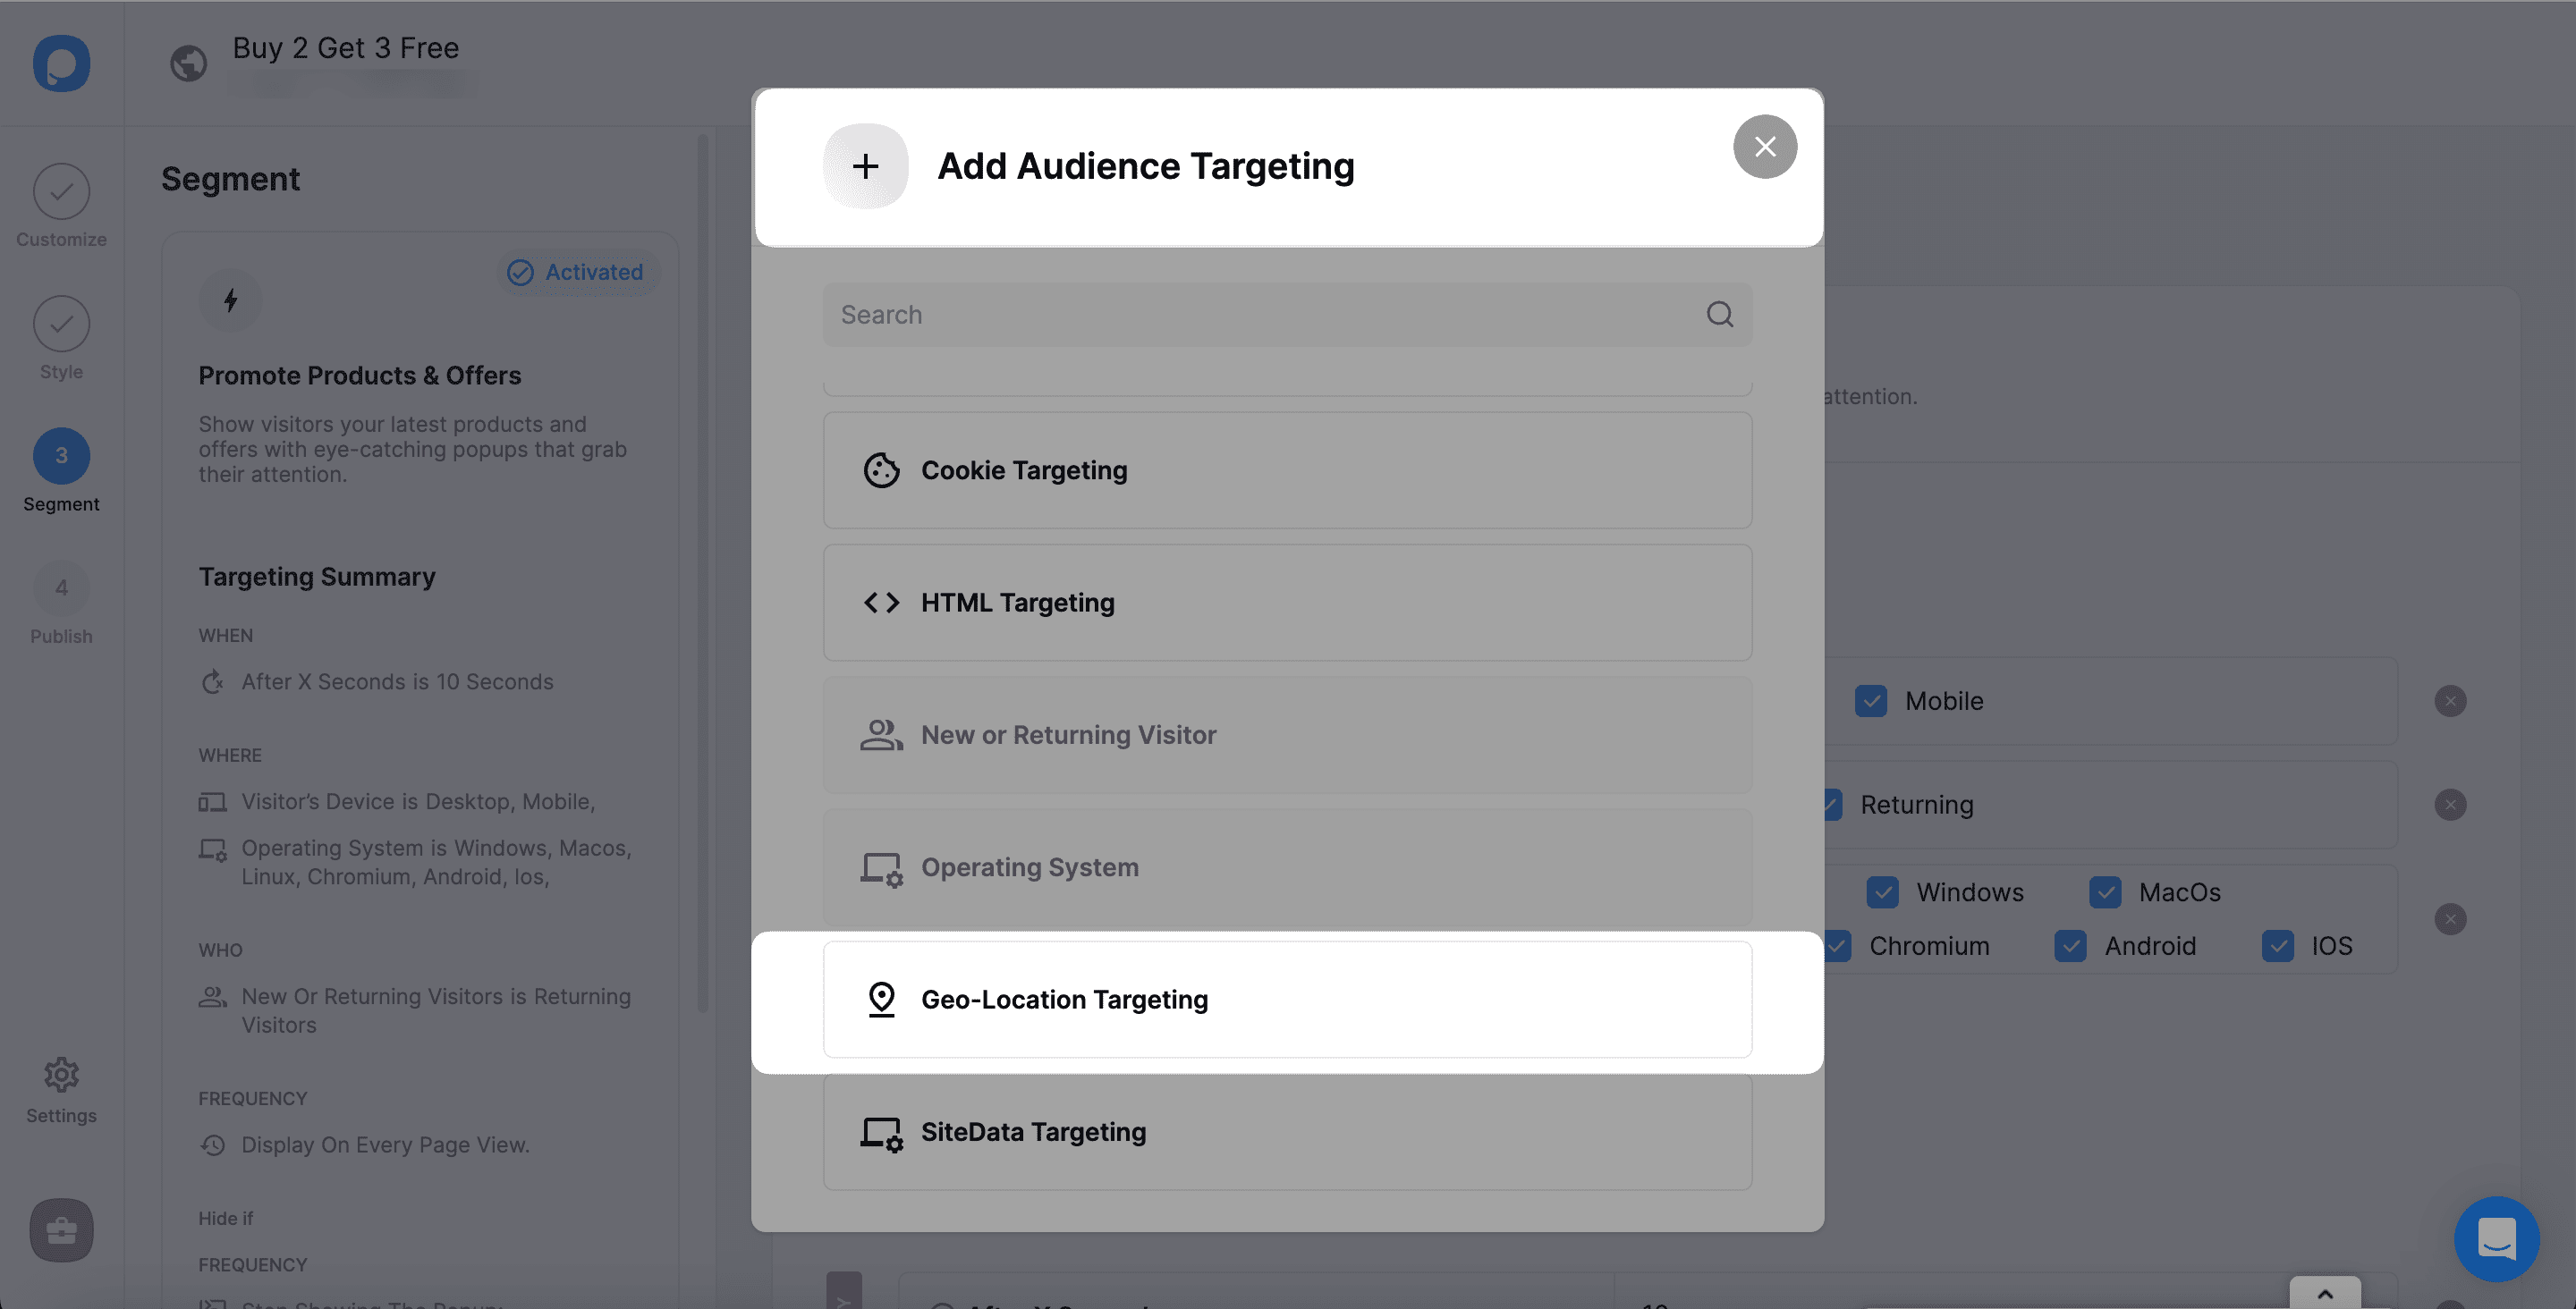Viewport: 2576px width, 1309px height.
Task: Click the audience targeting search input field
Action: click(x=1287, y=314)
